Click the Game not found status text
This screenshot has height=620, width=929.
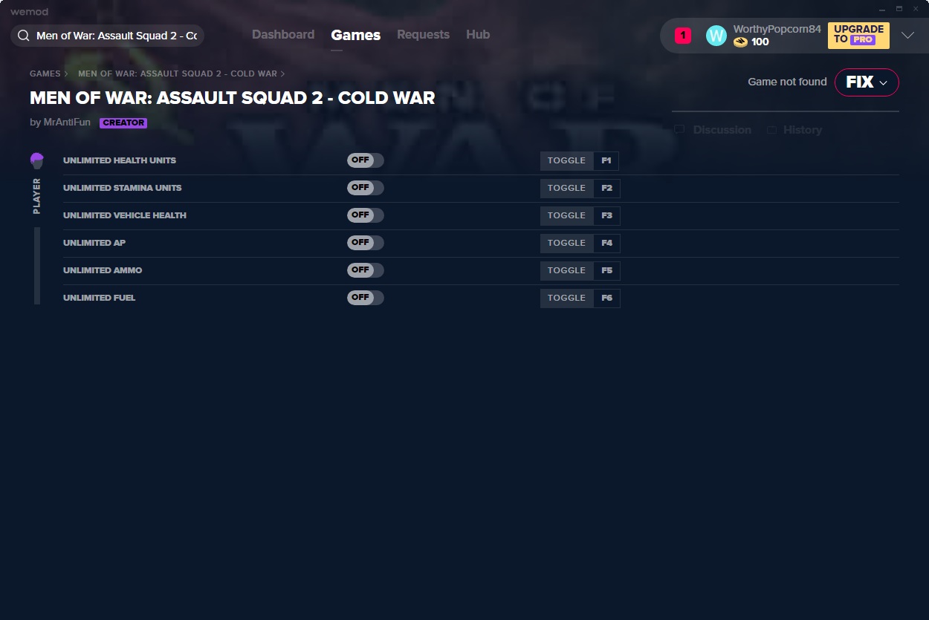coord(787,82)
